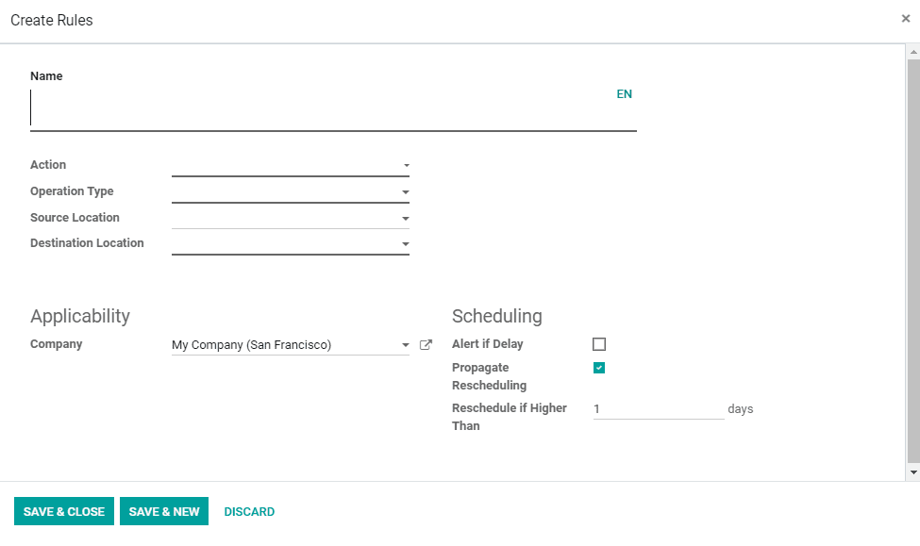
Task: Close the Create Rules dialog
Action: 906,19
